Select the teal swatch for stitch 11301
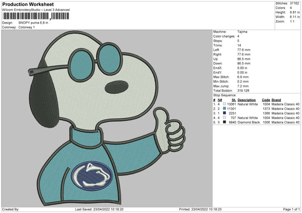Screen dimensions: 302x213 click(x=224, y=109)
